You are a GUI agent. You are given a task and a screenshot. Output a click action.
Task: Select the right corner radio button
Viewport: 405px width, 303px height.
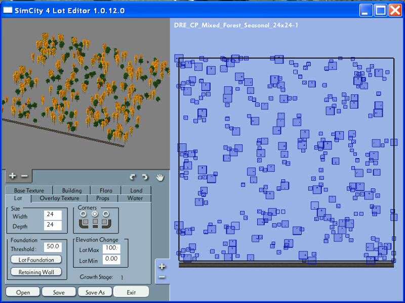(x=106, y=214)
